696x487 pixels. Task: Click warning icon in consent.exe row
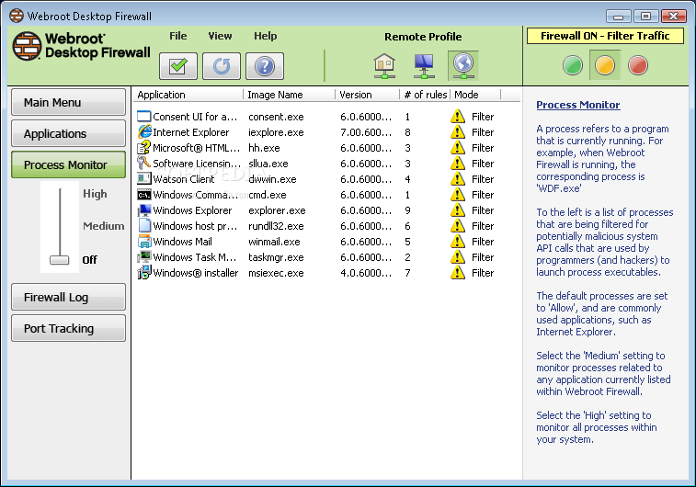[x=458, y=117]
